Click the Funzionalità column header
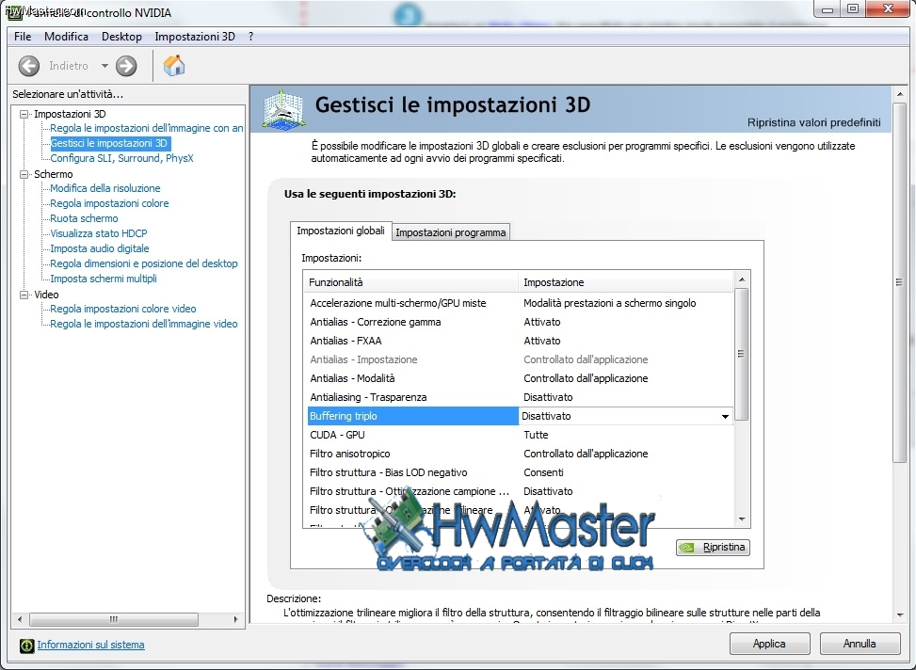The image size is (916, 670). (410, 282)
